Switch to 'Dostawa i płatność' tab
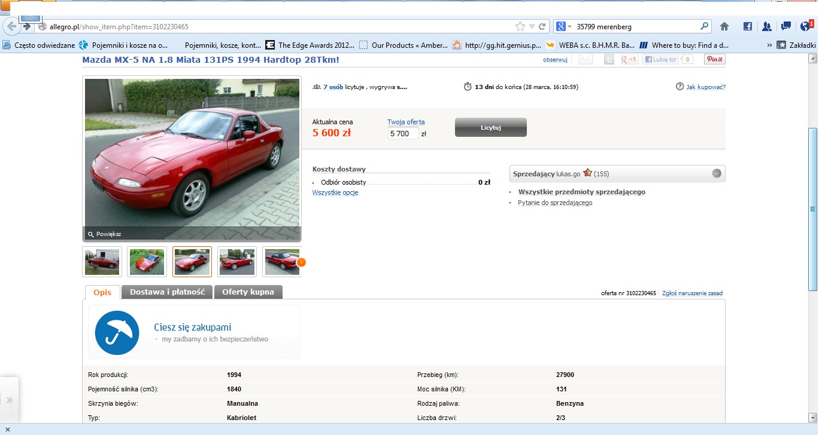The image size is (819, 435). pos(167,292)
